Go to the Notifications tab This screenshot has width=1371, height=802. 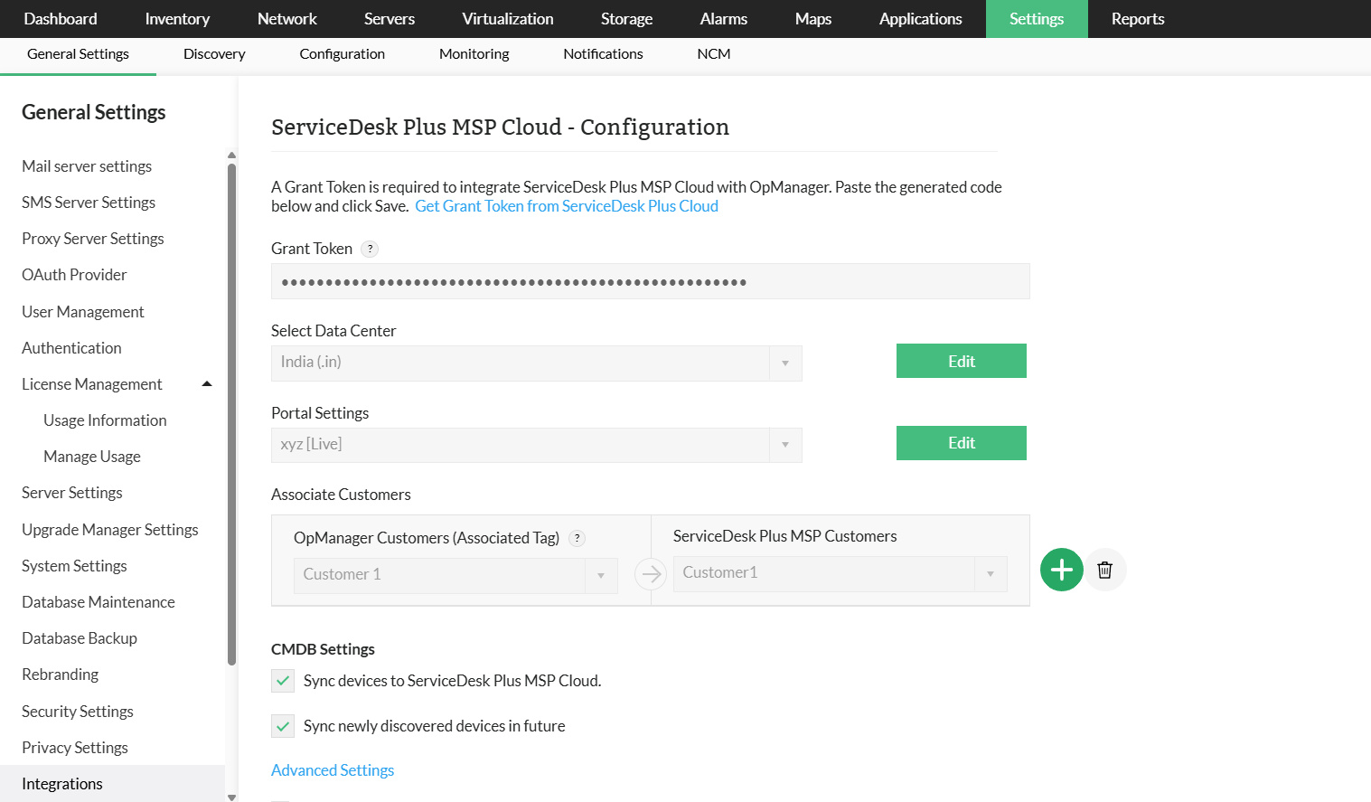point(602,53)
